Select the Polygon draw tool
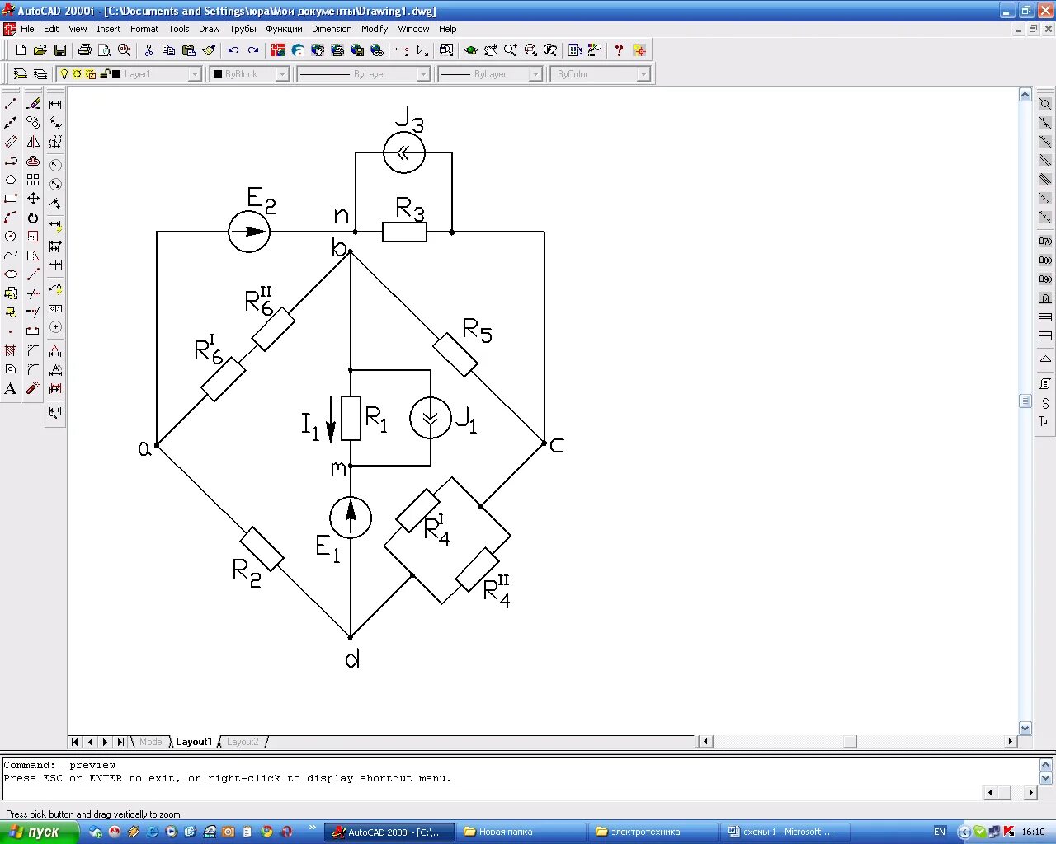The height and width of the screenshot is (844, 1056). 11,180
